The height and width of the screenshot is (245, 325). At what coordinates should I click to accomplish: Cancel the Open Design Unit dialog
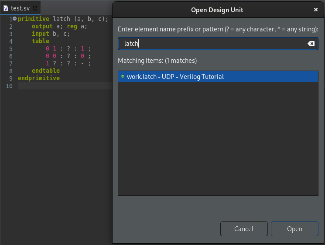(244, 229)
